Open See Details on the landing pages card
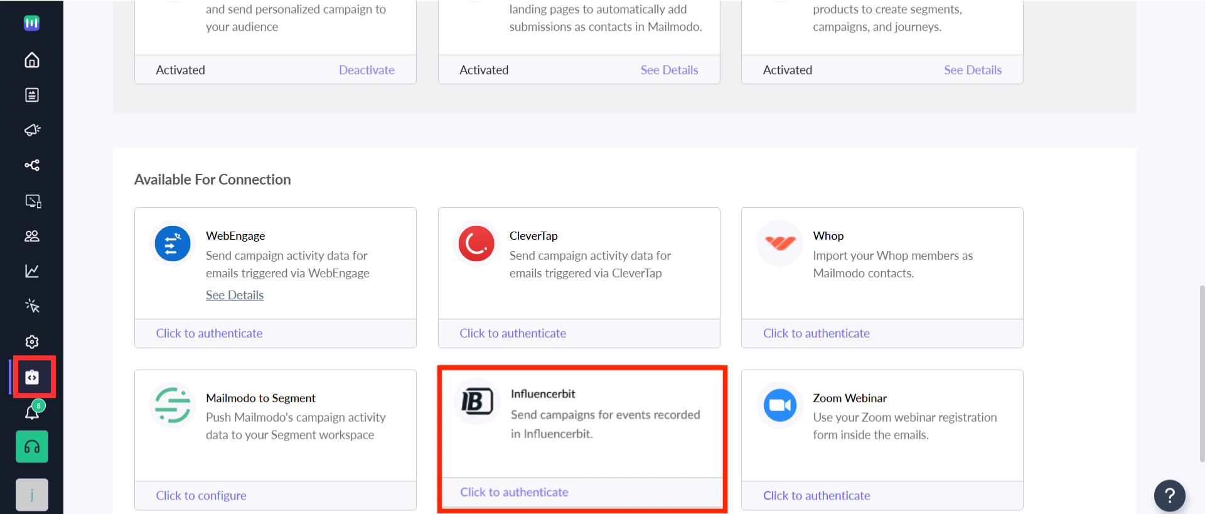Screen dimensions: 1205x514 click(669, 70)
